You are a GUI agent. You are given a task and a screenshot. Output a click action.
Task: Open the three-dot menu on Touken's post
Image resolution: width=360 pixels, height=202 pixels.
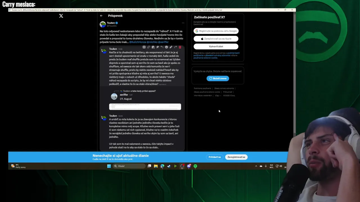tap(183, 23)
